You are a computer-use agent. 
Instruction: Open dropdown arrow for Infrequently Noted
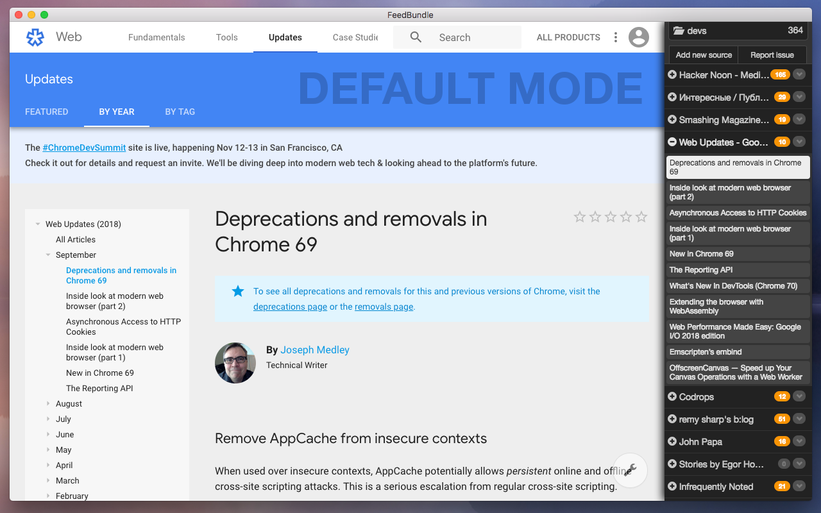(799, 487)
